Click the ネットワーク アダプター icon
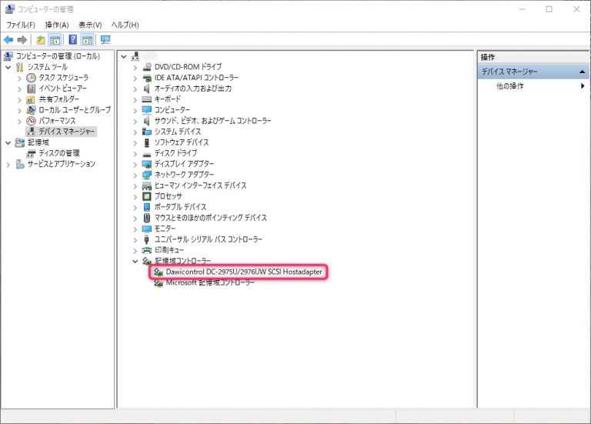Viewport: 591px width, 424px height. [x=147, y=175]
